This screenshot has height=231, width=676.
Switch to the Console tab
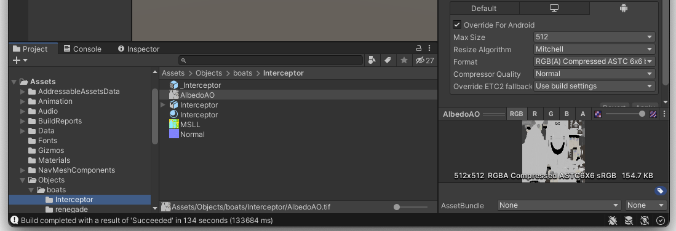(x=82, y=49)
